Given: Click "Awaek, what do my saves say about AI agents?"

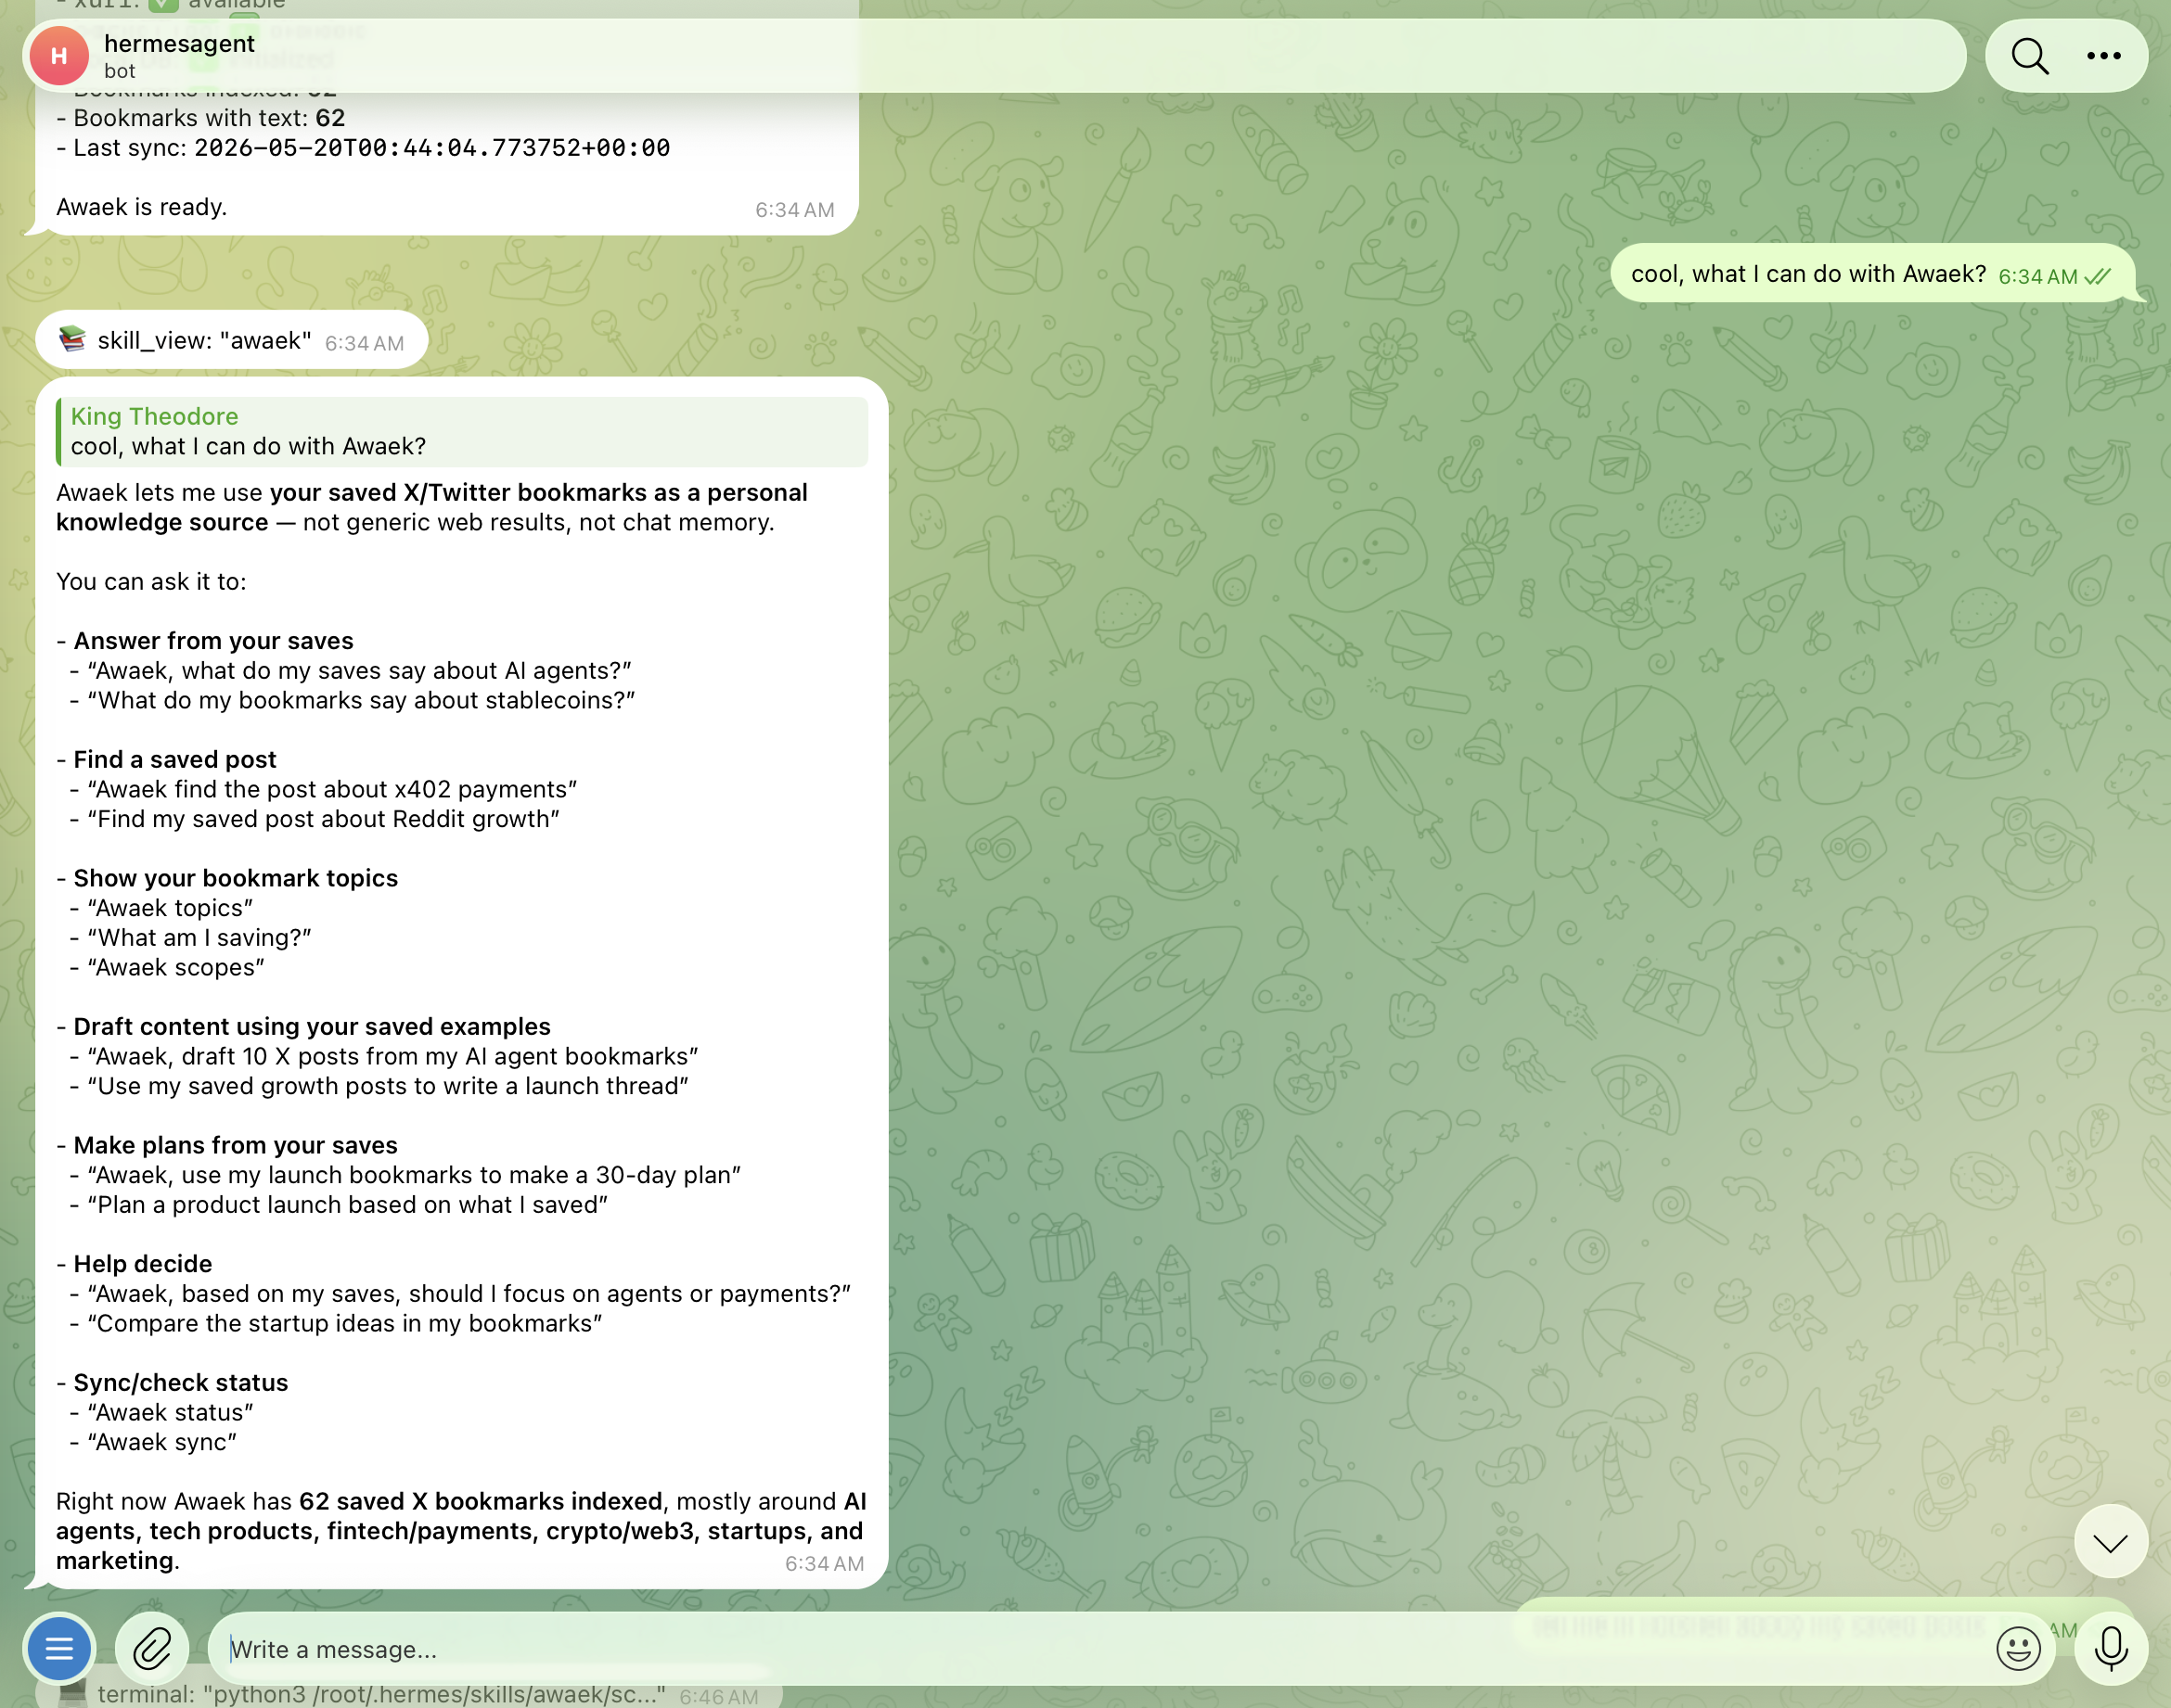Looking at the screenshot, I should point(360,671).
